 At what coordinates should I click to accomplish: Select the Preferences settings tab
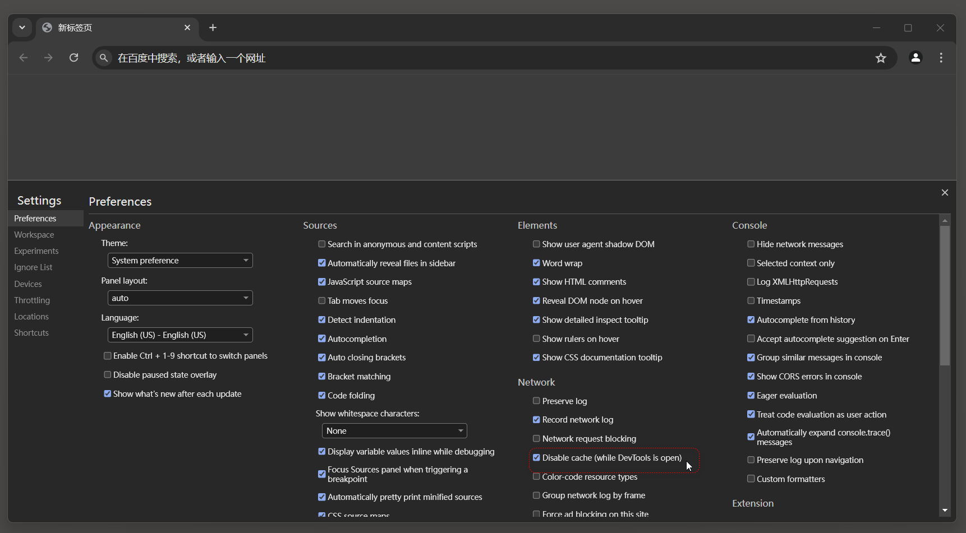tap(45, 219)
